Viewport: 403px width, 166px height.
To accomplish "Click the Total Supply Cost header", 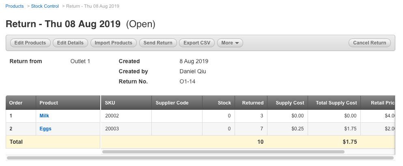I will [x=336, y=103].
